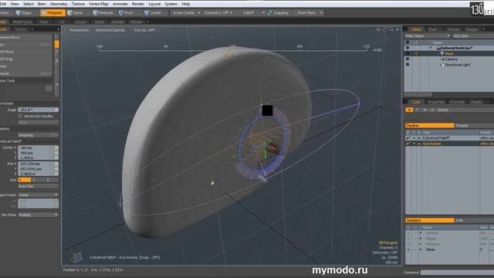494x278 pixels.
Task: Switch to Items selection mode
Action: click(75, 13)
